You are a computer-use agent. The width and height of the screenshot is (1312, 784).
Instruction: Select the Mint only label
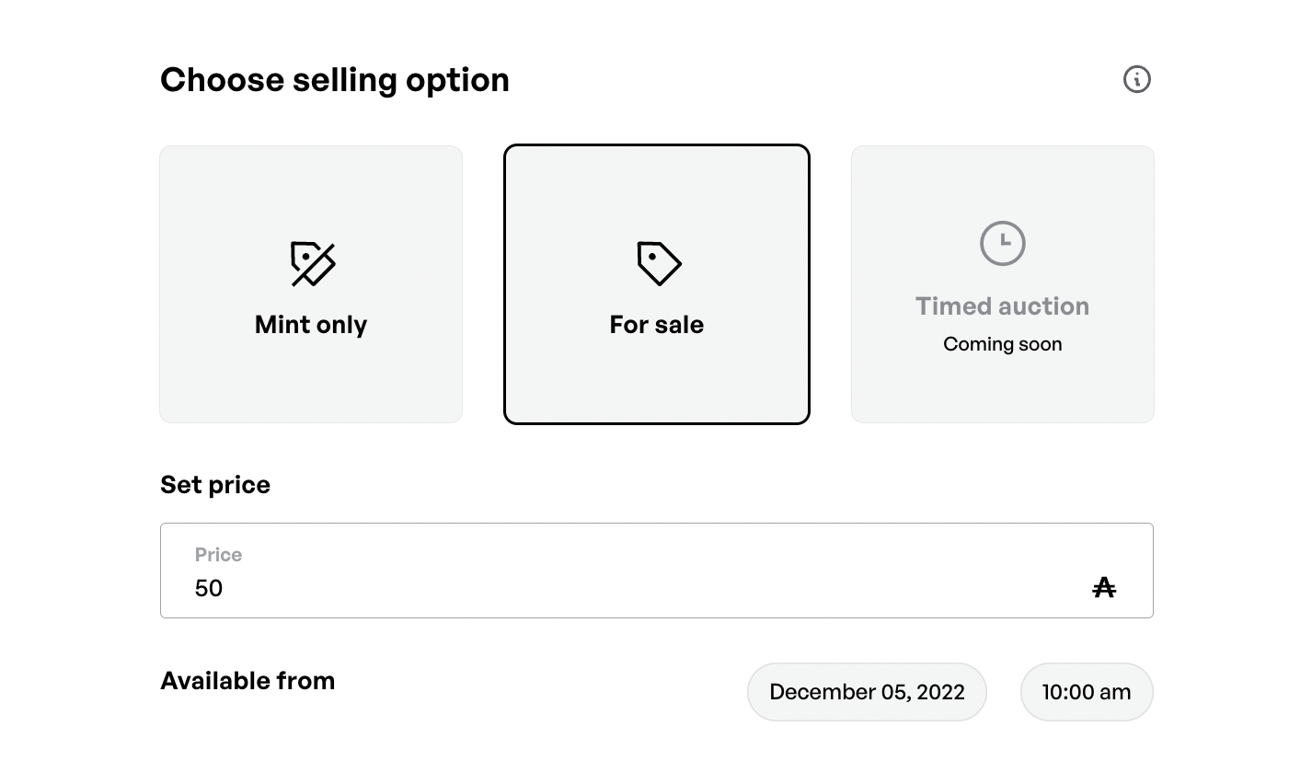pos(311,325)
